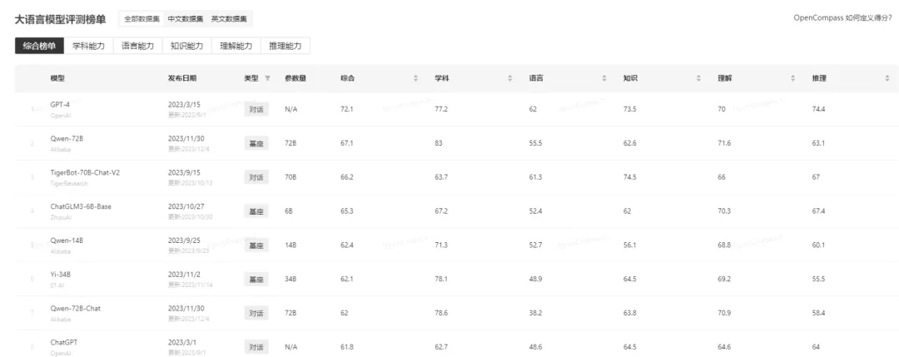This screenshot has height=357, width=899.
Task: Click the 对话 tag in ChatGPT row
Action: 256,347
